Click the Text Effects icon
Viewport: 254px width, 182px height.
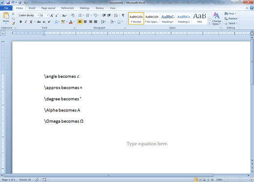(56, 22)
